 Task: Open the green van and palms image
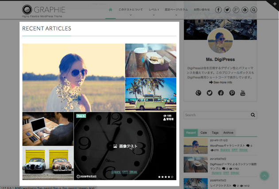pyautogui.click(x=151, y=95)
